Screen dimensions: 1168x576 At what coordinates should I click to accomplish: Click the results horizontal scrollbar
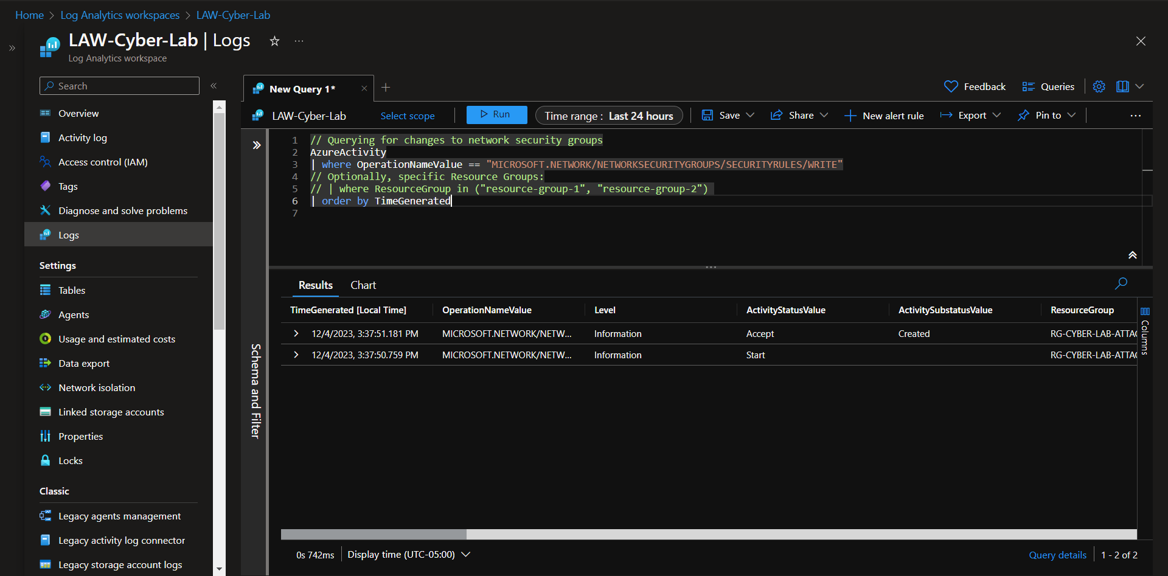click(374, 534)
